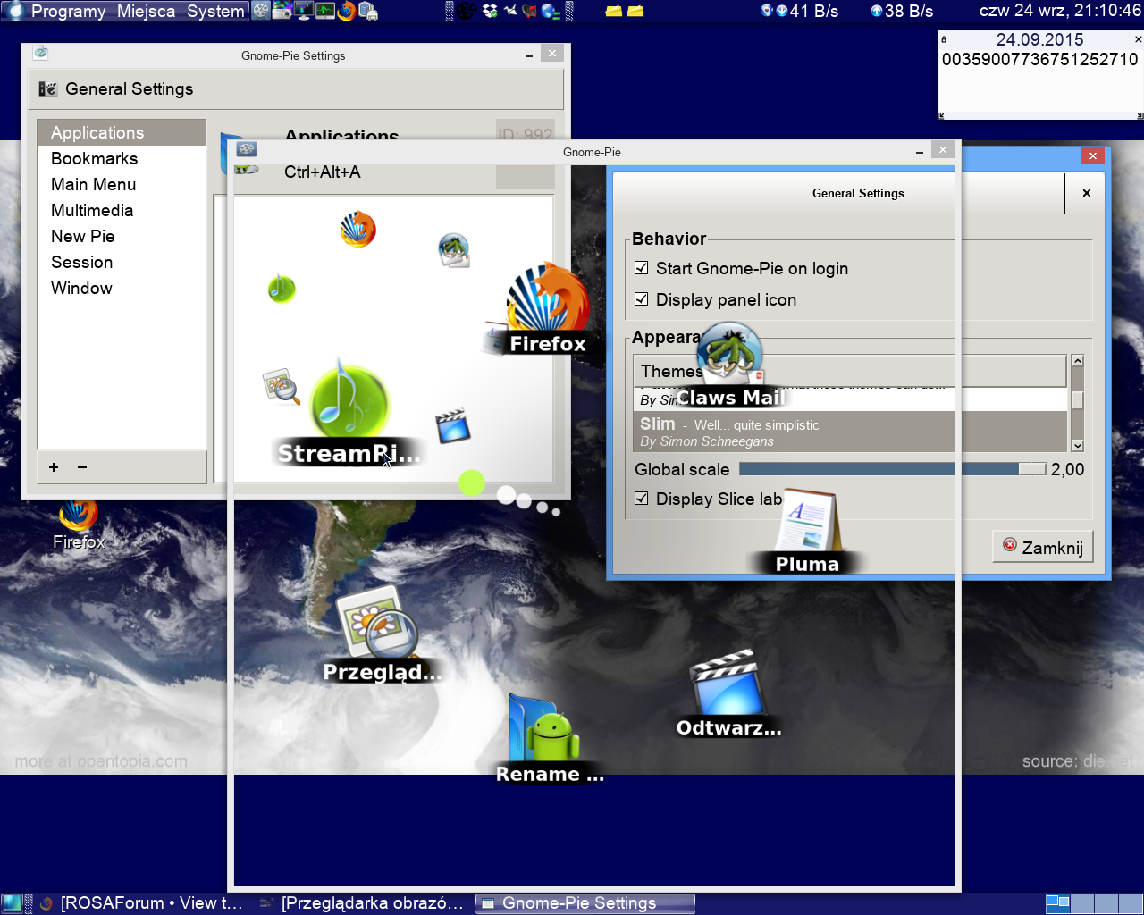Open the Miejsca menu
The width and height of the screenshot is (1144, 915).
pyautogui.click(x=146, y=11)
